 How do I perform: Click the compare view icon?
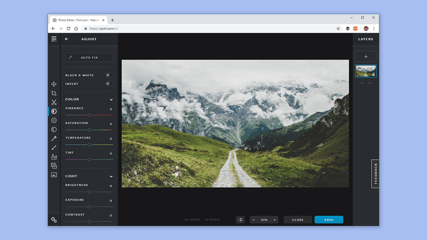tap(241, 220)
